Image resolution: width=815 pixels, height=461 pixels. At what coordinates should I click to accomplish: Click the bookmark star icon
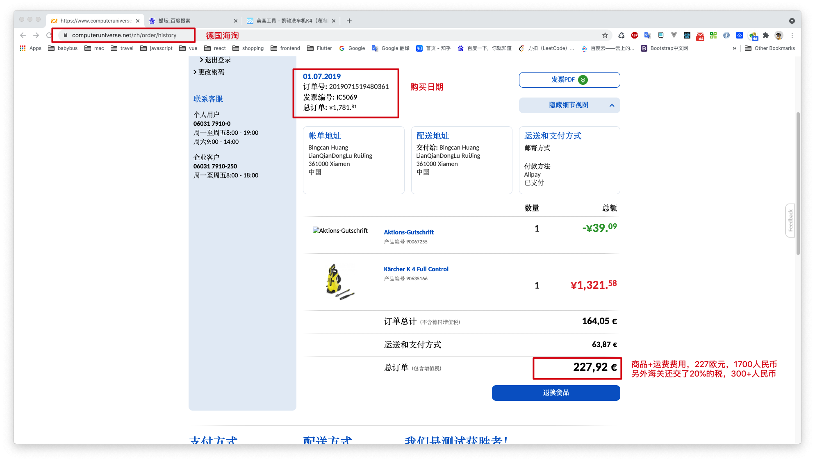605,35
